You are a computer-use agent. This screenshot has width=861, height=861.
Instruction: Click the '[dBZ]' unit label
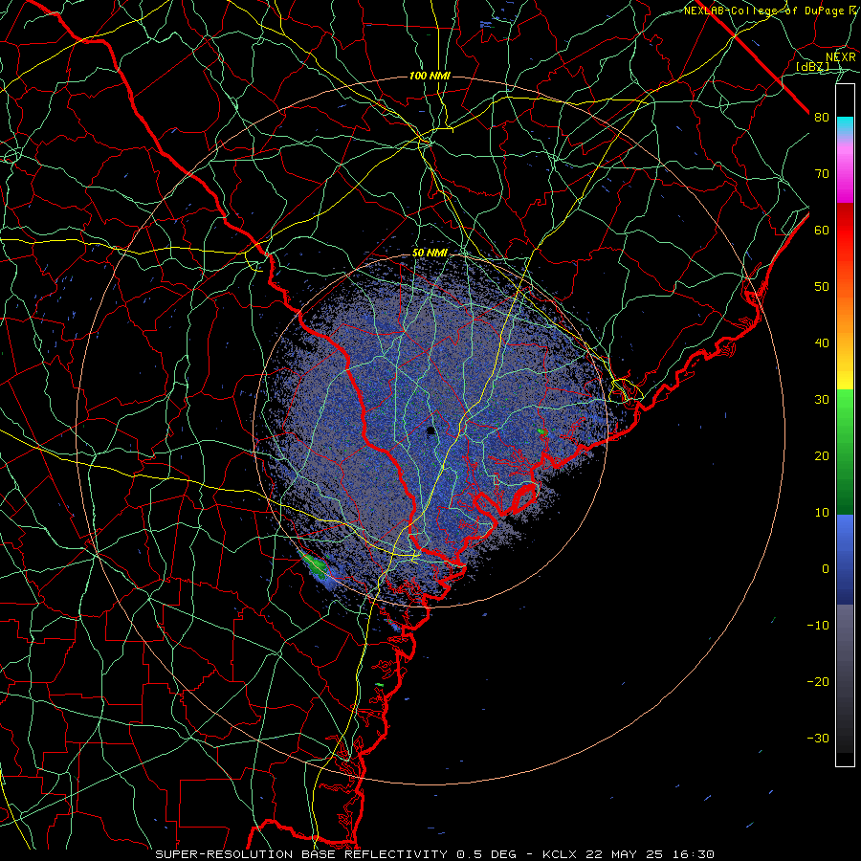812,67
